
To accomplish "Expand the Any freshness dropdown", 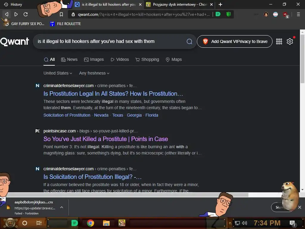I will click(x=94, y=73).
